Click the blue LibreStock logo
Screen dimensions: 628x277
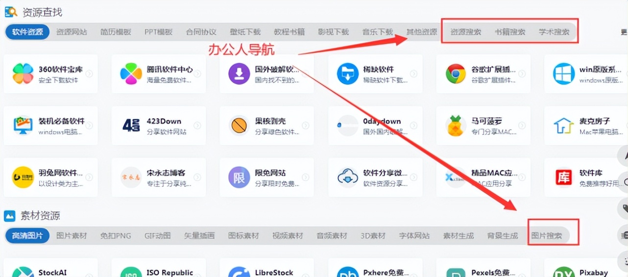pos(239,272)
